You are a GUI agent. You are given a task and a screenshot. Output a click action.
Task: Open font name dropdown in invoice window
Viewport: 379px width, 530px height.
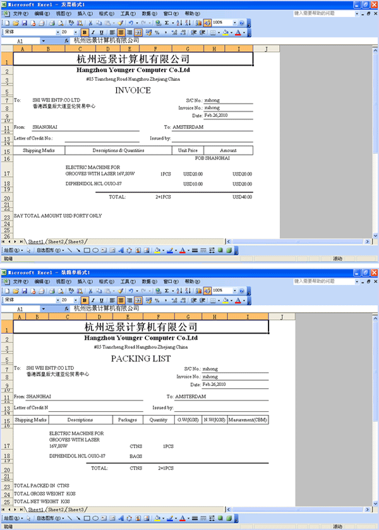[58, 32]
